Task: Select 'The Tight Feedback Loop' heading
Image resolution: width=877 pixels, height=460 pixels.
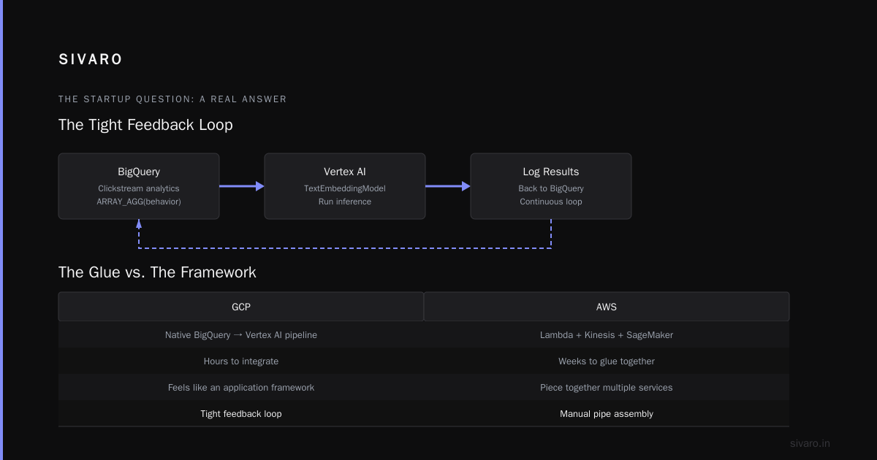Action: pos(145,125)
